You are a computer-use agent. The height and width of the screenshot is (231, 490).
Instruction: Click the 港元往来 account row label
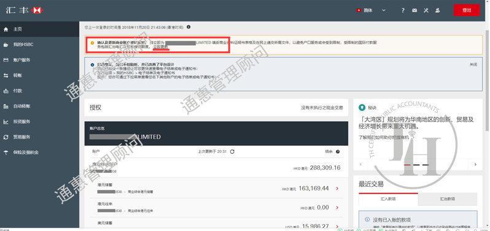click(105, 204)
